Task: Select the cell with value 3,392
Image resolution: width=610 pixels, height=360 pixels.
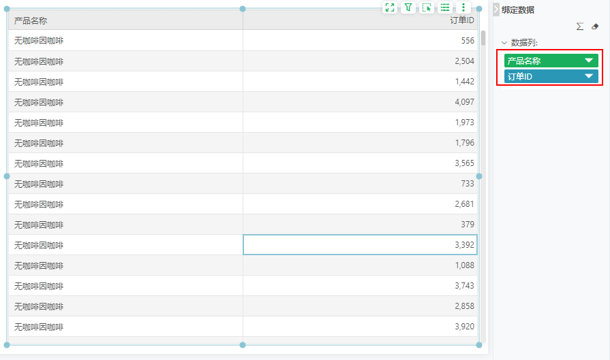Action: point(360,245)
